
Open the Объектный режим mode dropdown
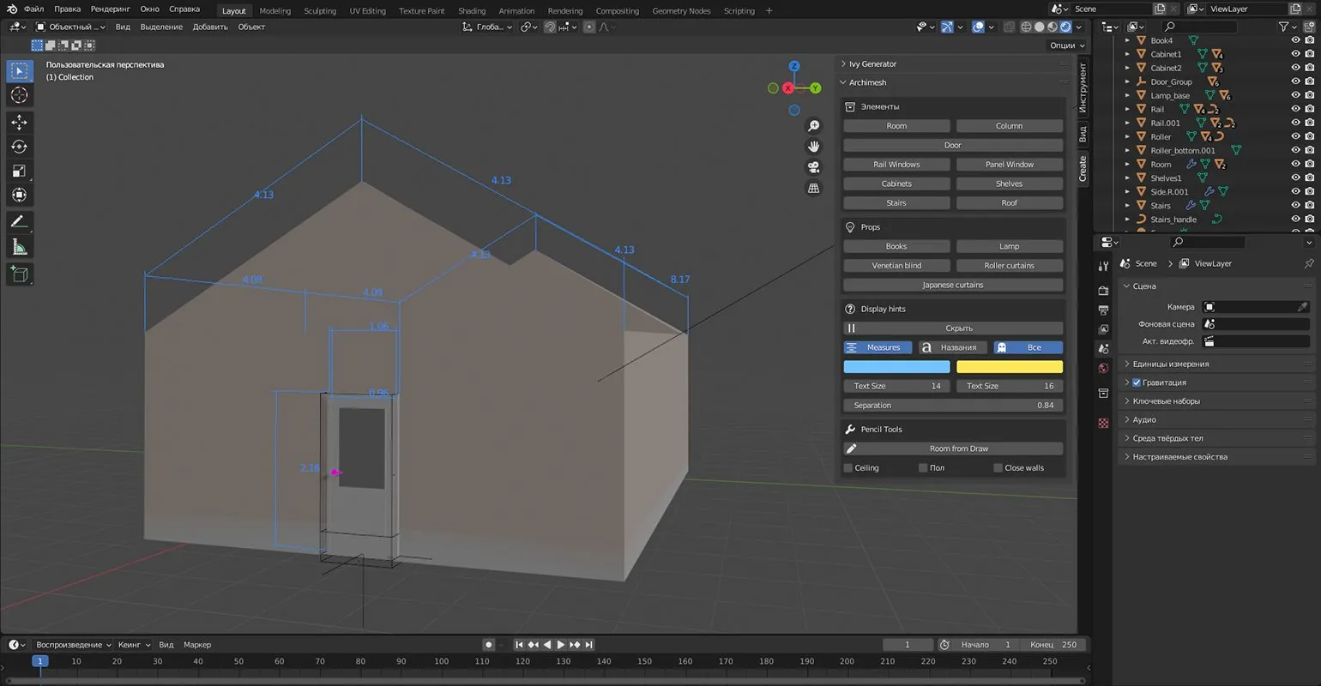[70, 27]
